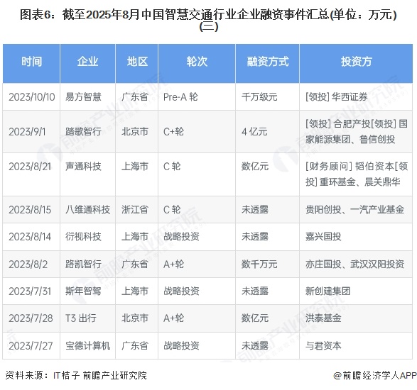Image resolution: width=417 pixels, height=390 pixels.
Task: Click the investor cell mentioning 韬伯资本
Action: click(357, 174)
